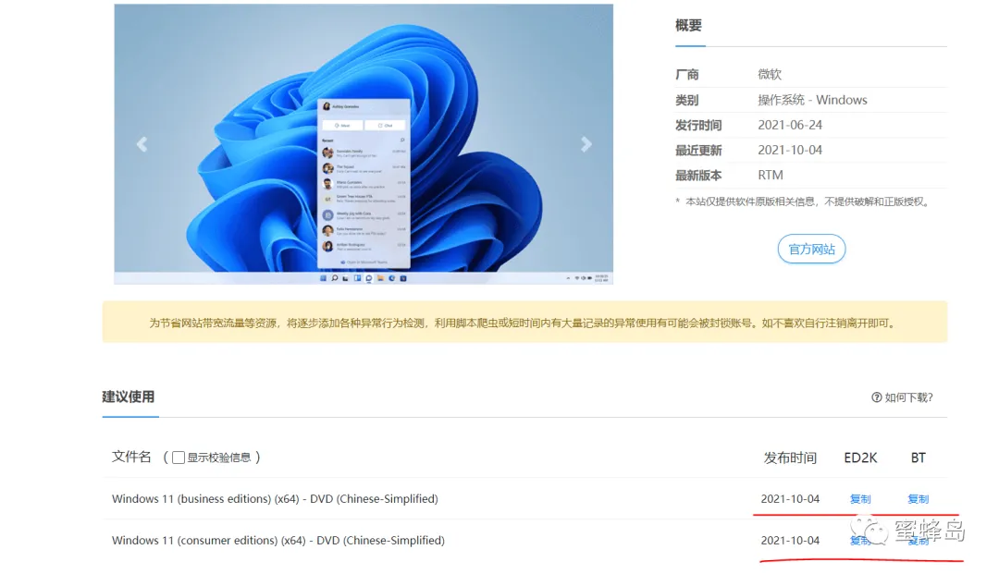Select the 建议使用 tab
The width and height of the screenshot is (999, 574).
click(x=129, y=397)
